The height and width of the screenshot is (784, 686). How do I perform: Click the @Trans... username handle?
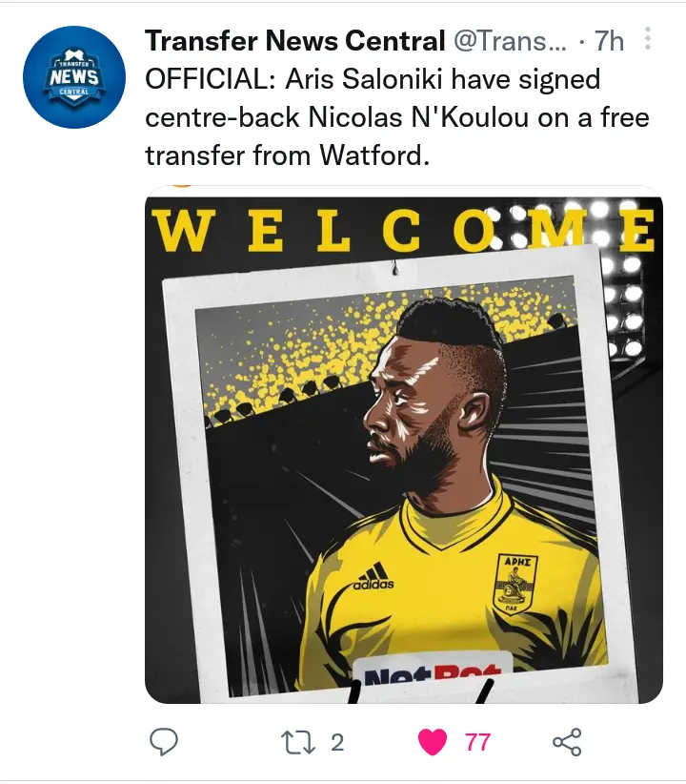[x=510, y=41]
